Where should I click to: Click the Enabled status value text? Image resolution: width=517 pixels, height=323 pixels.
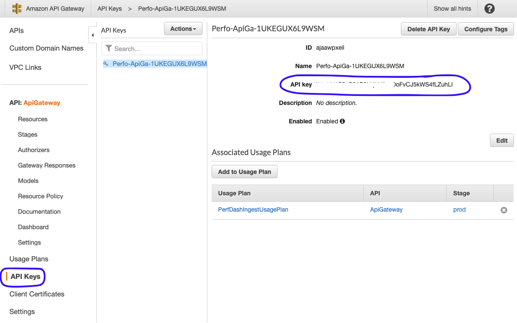pos(327,121)
